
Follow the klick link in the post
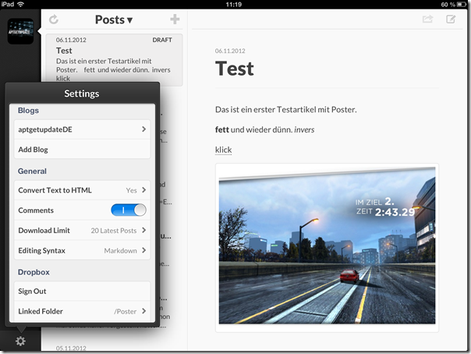pos(223,150)
